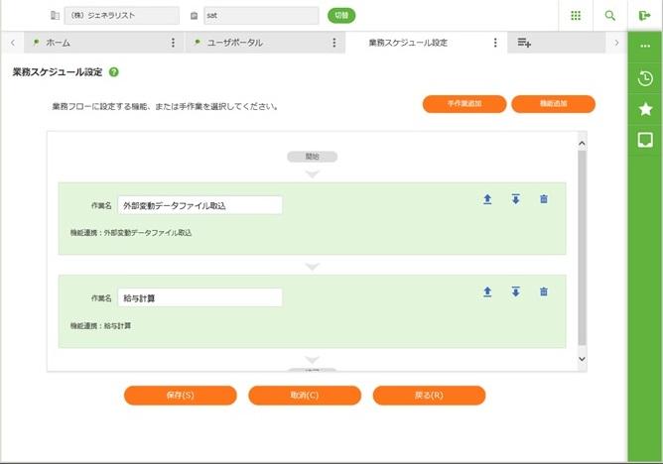The width and height of the screenshot is (663, 464).
Task: Click the 給与計算 task name field
Action: click(x=199, y=297)
